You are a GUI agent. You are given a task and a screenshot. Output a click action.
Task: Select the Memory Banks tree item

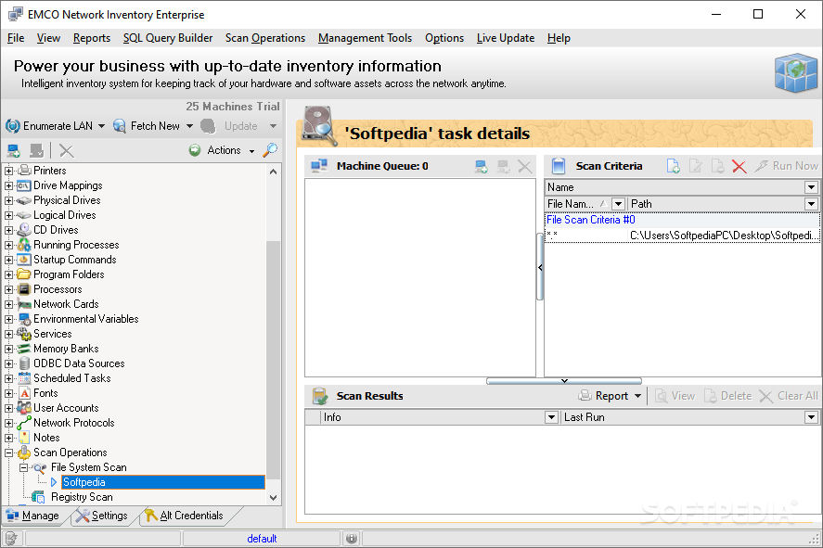(x=66, y=349)
